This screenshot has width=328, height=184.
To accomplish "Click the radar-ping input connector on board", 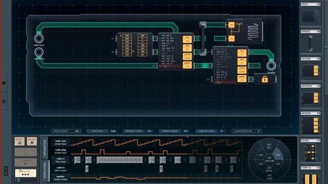I will 39,52.
